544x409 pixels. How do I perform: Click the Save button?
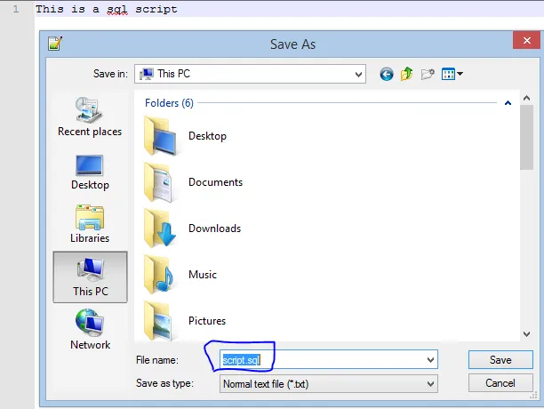coord(500,360)
